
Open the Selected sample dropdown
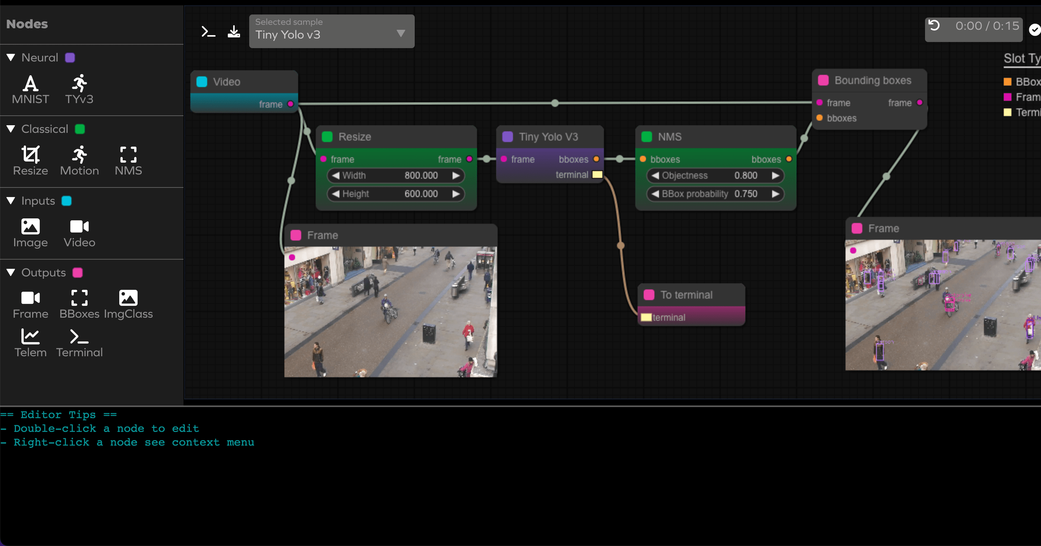pos(331,31)
